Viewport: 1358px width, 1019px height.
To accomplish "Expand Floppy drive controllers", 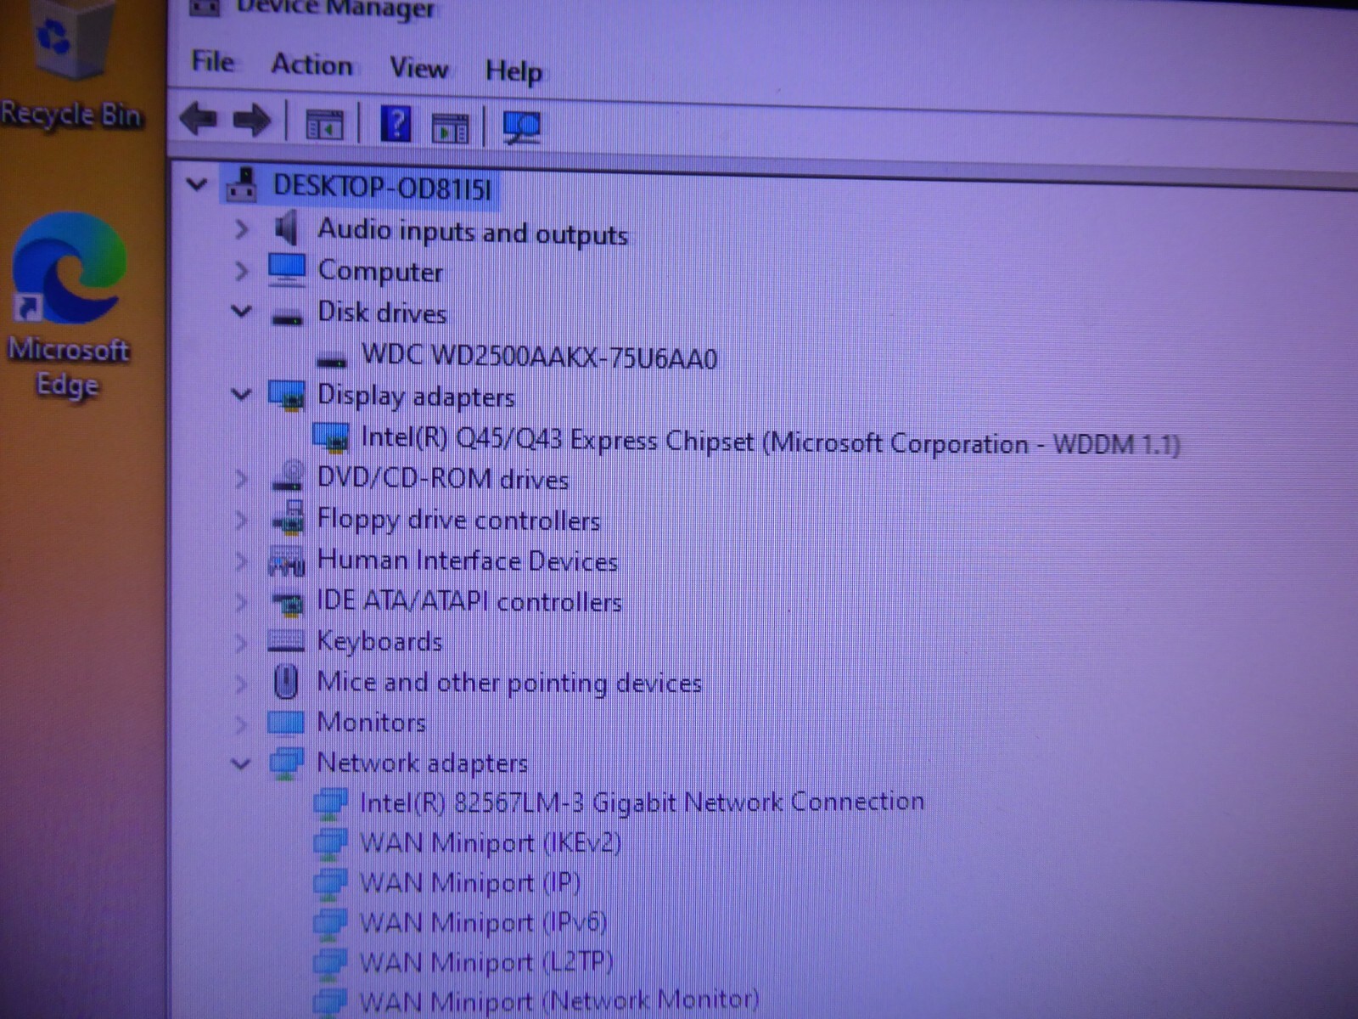I will tap(242, 519).
